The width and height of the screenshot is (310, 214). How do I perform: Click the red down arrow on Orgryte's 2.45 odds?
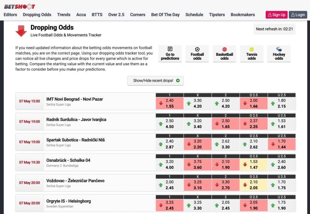[x=160, y=205]
